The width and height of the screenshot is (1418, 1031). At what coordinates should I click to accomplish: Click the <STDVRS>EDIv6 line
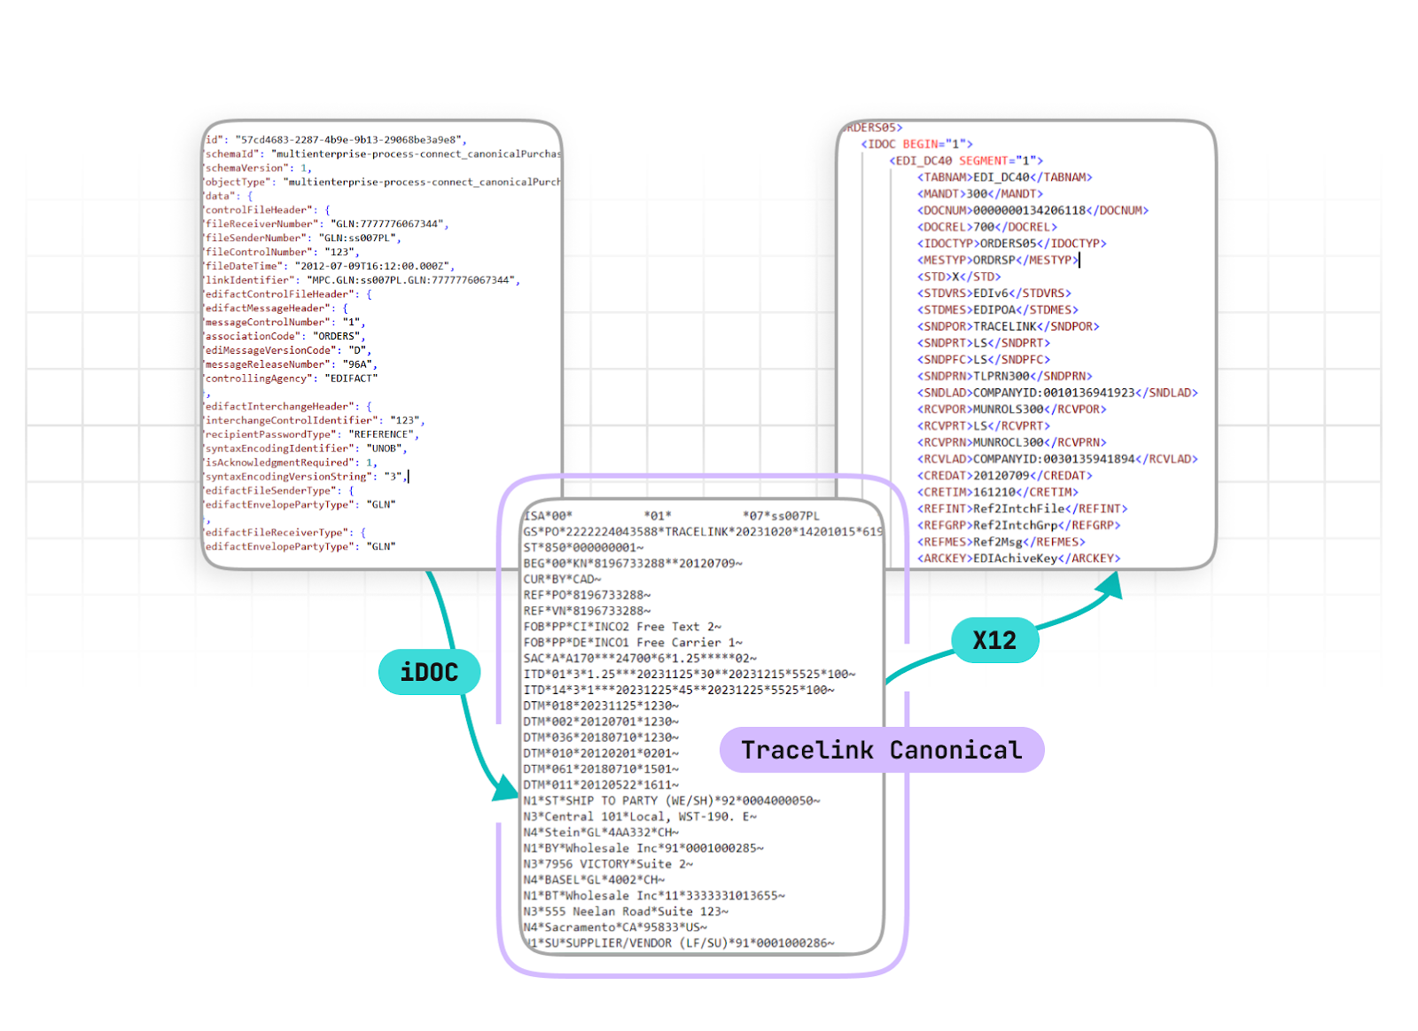994,293
